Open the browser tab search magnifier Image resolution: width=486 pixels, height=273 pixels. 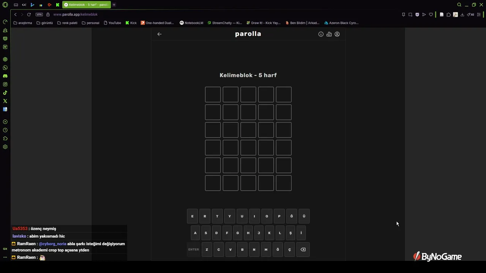click(x=459, y=5)
